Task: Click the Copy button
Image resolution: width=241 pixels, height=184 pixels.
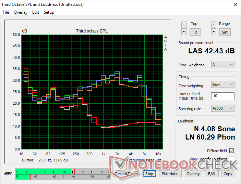Action: click(228, 174)
